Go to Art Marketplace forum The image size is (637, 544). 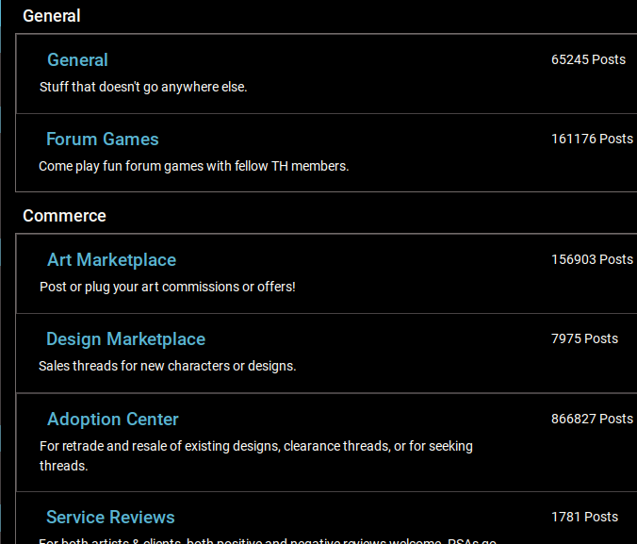[111, 260]
